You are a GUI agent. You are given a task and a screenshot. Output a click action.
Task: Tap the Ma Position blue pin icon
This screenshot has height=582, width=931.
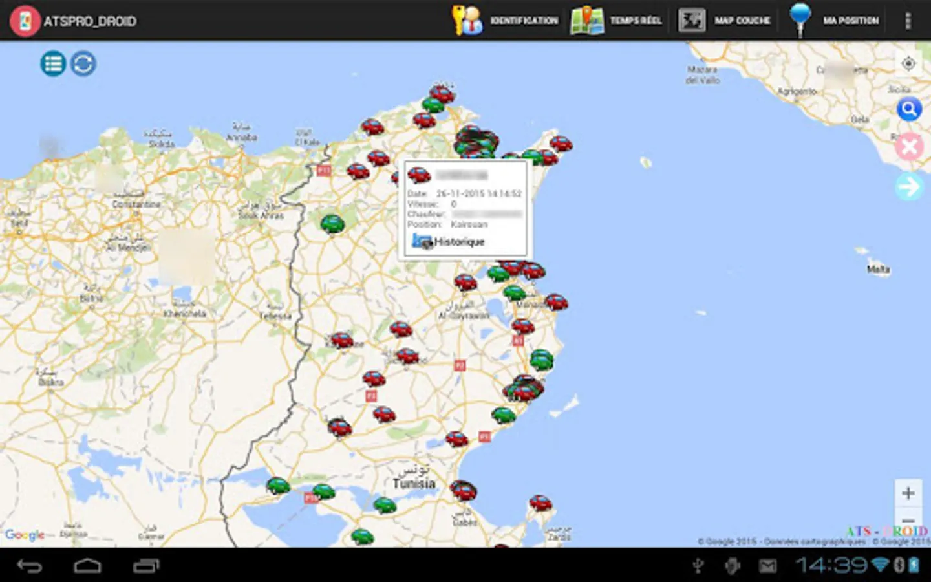[800, 19]
